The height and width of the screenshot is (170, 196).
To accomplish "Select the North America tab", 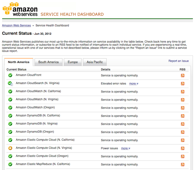I will pyautogui.click(x=19, y=62).
